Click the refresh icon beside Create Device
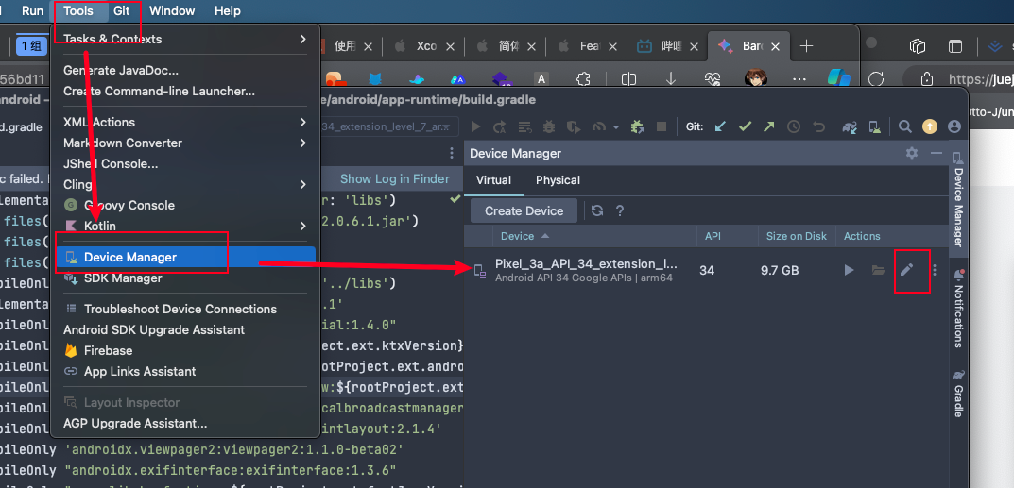Screen dimensions: 1014x488 point(596,210)
